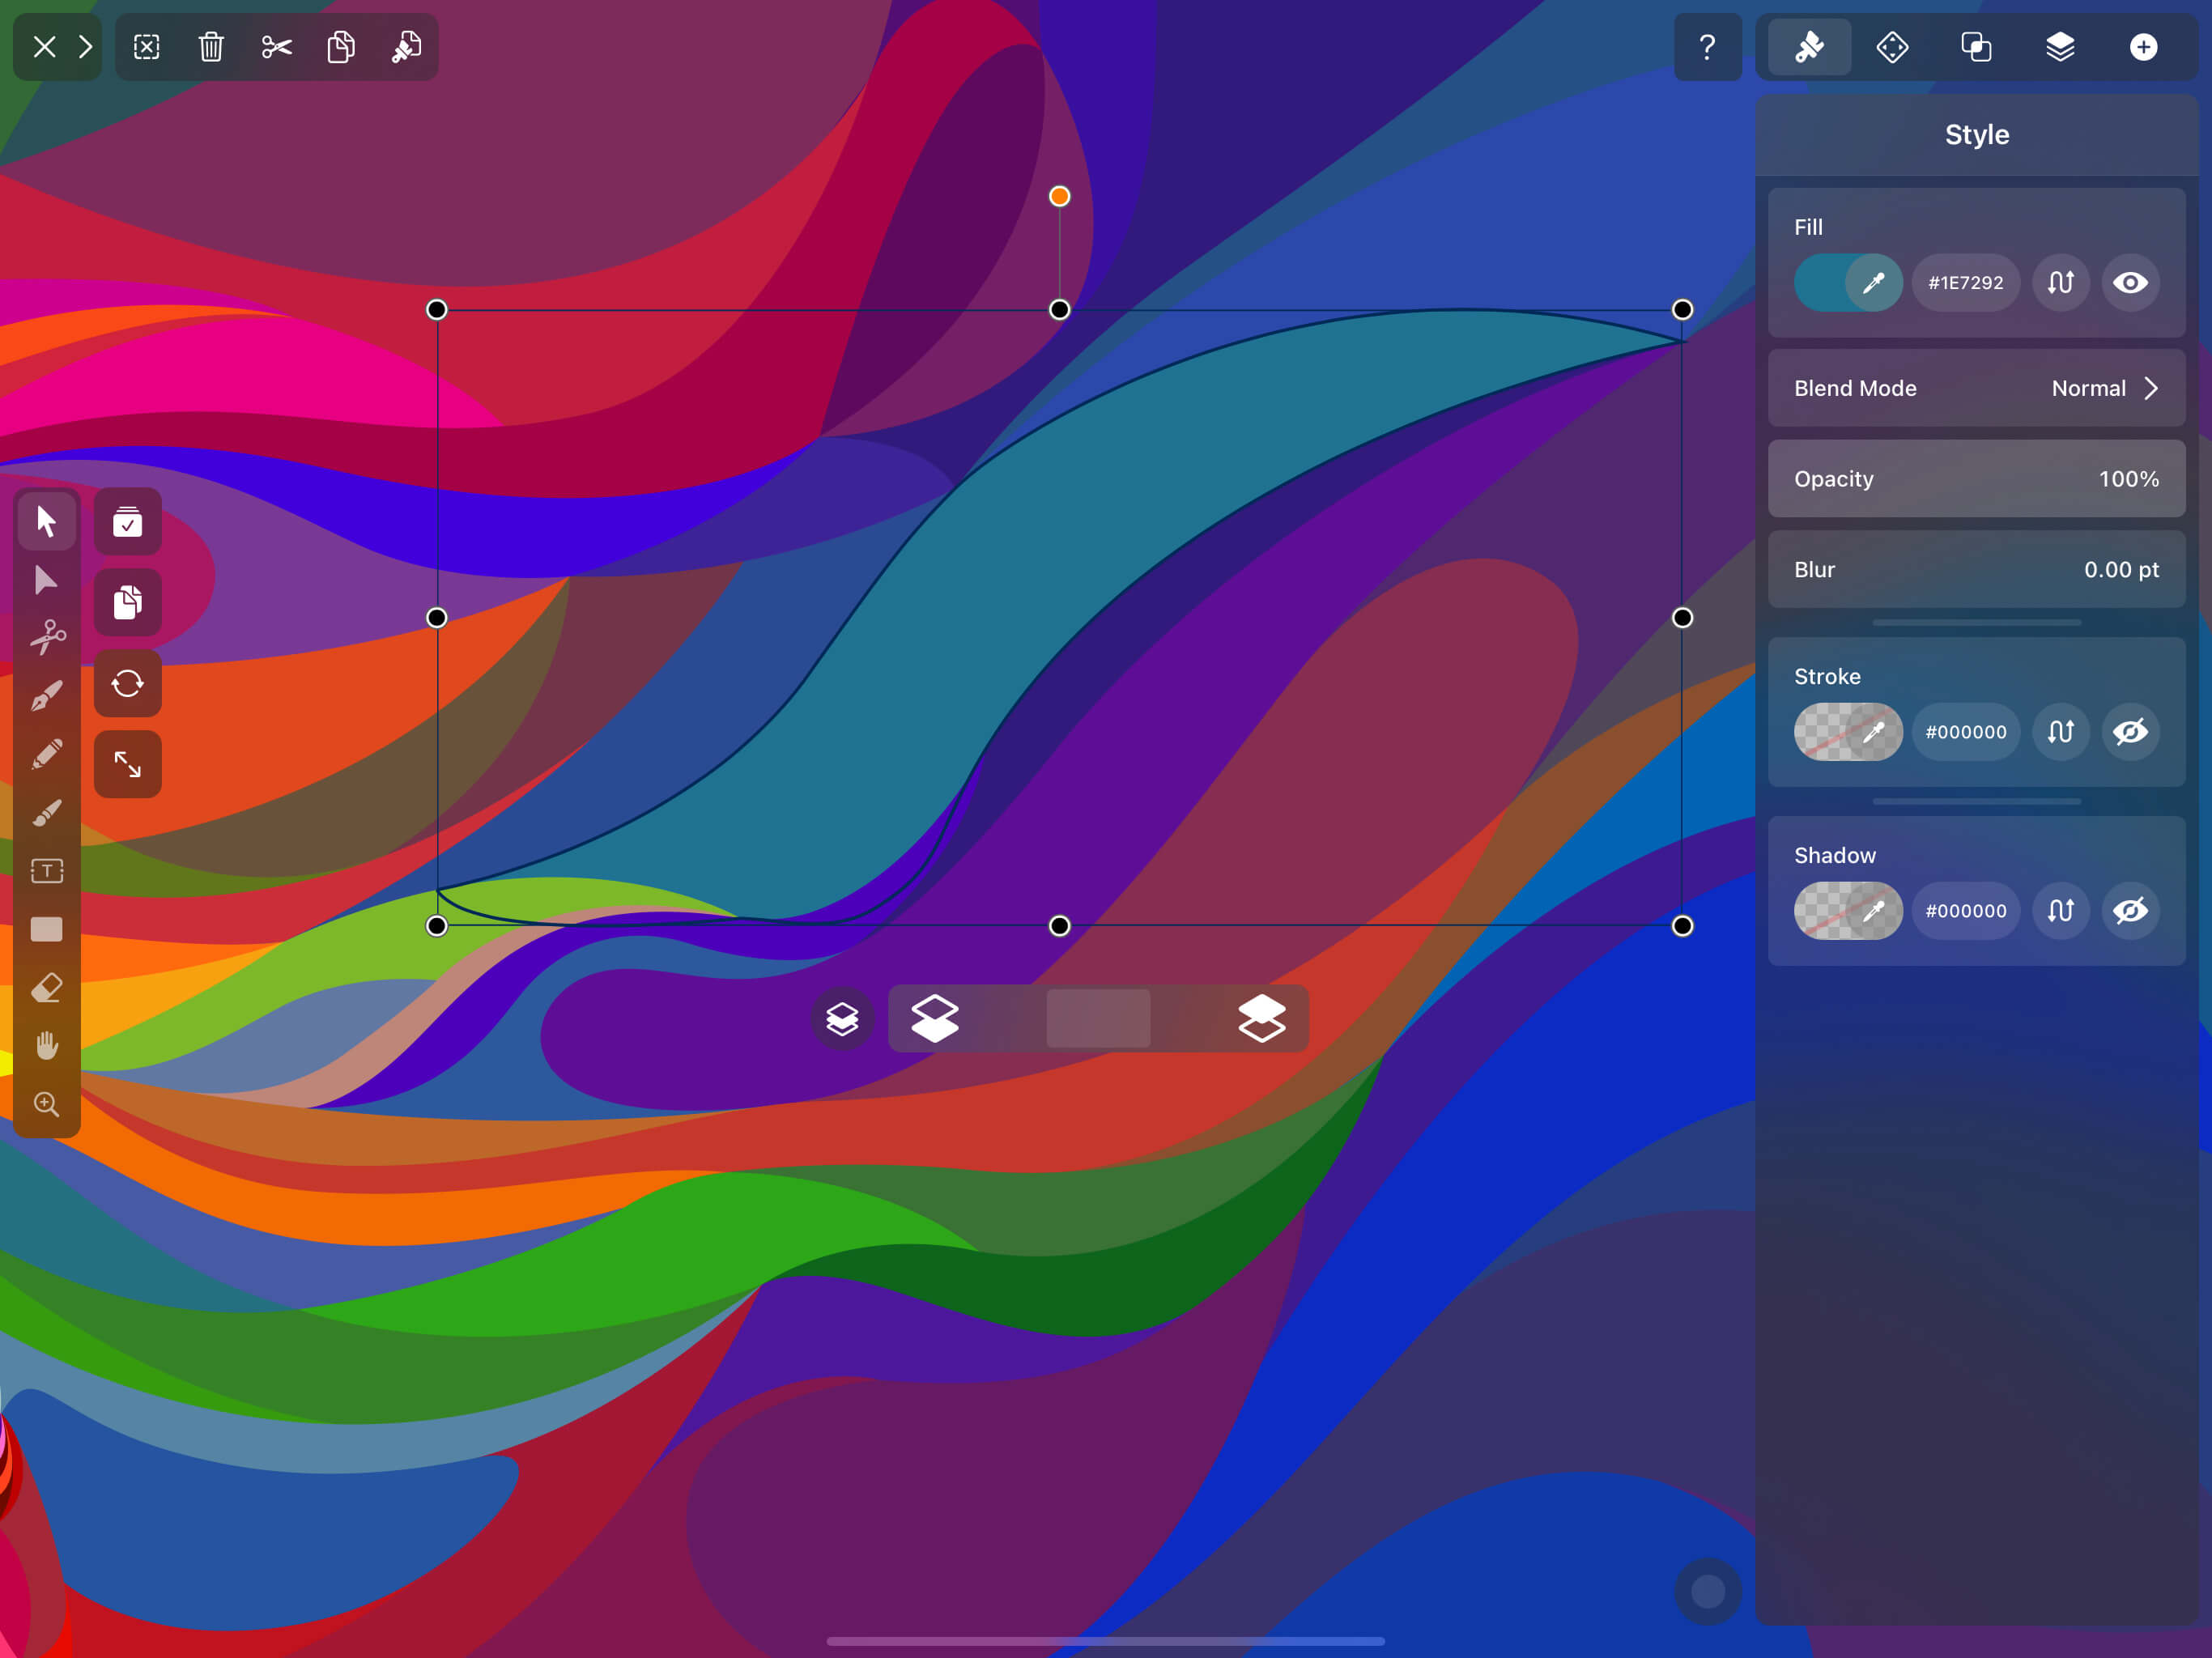2212x1658 pixels.
Task: Select the Zoom magnifier tool
Action: pos(47,1104)
